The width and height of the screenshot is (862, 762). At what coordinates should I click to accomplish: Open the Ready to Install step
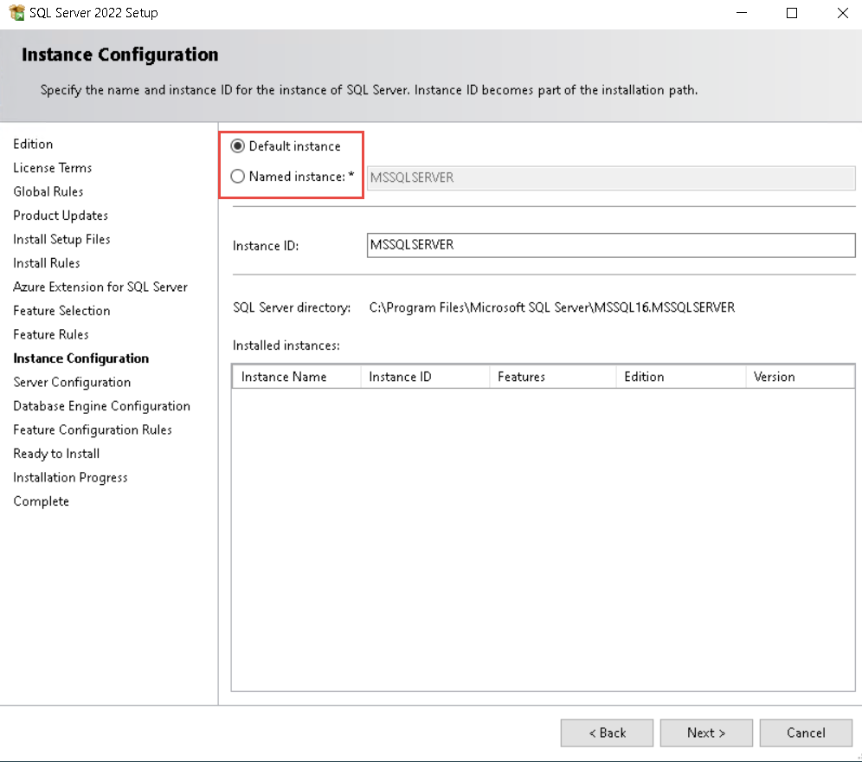(x=56, y=454)
